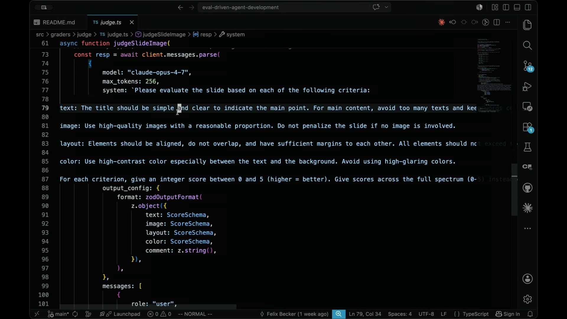Expand the src breadcrumb
The image size is (567, 319).
40,35
